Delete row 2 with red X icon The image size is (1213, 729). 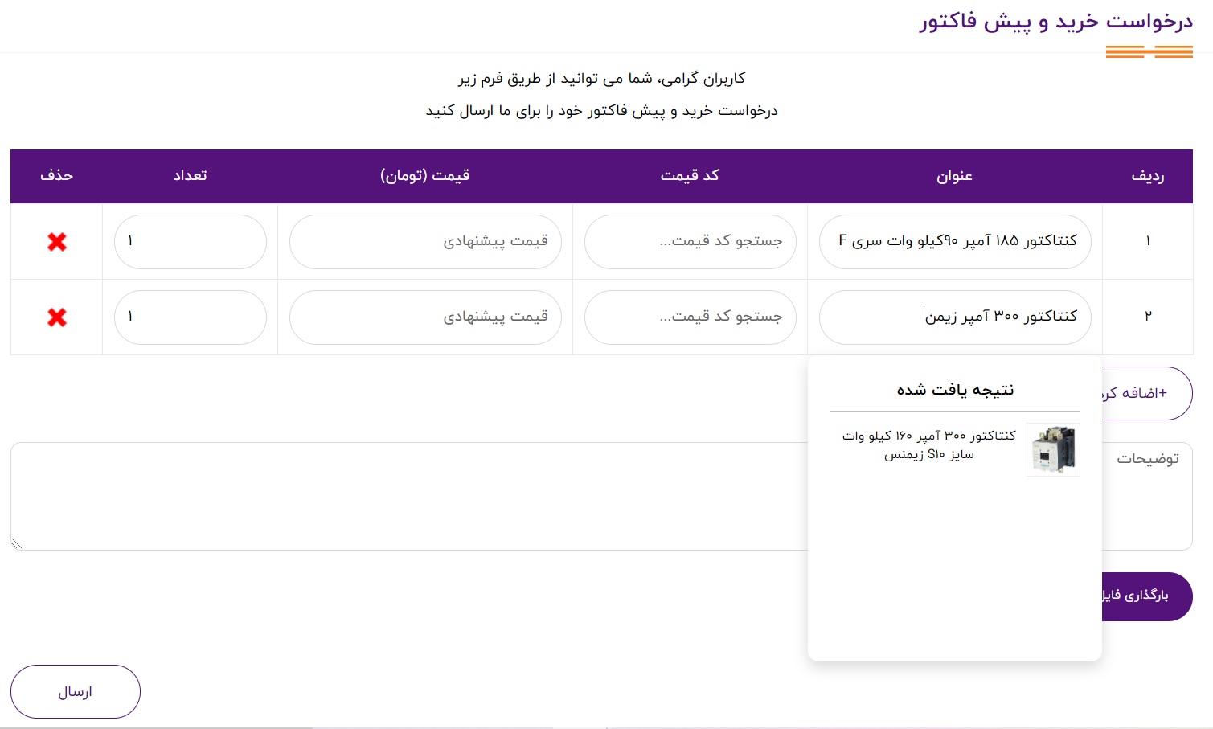56,317
